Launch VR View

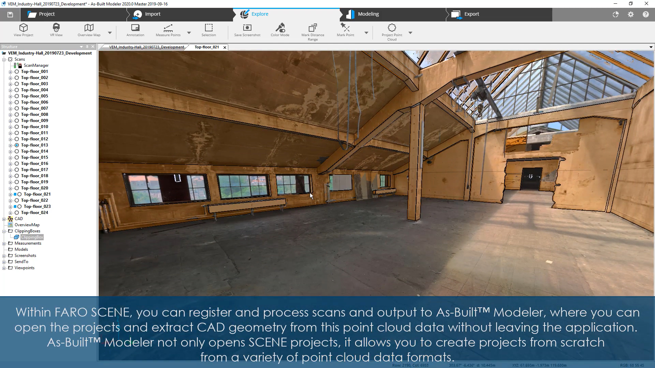pos(56,30)
